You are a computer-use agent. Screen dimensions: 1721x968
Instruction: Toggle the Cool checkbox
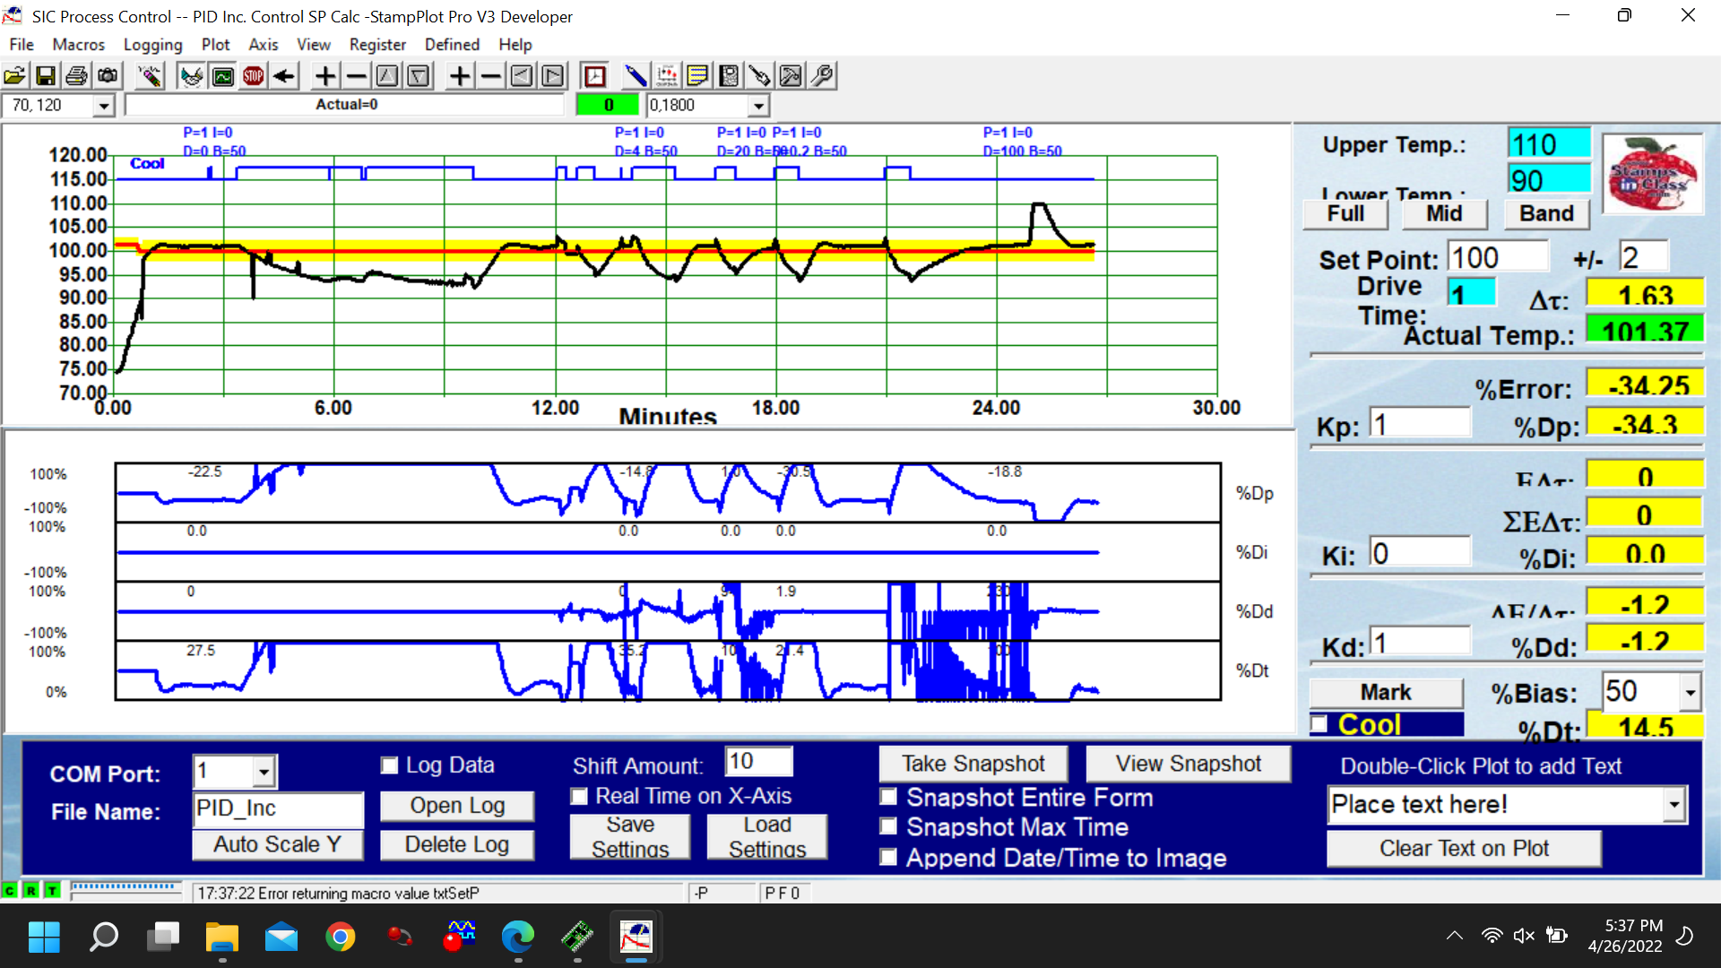(x=1319, y=724)
